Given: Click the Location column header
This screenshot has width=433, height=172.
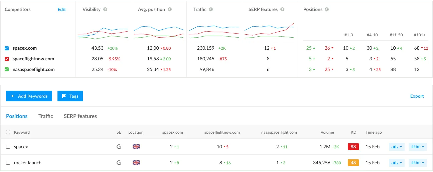Looking at the screenshot, I should click(x=136, y=132).
